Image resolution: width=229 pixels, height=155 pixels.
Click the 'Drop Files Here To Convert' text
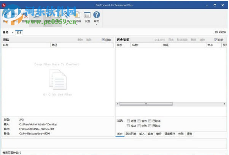click(57, 64)
